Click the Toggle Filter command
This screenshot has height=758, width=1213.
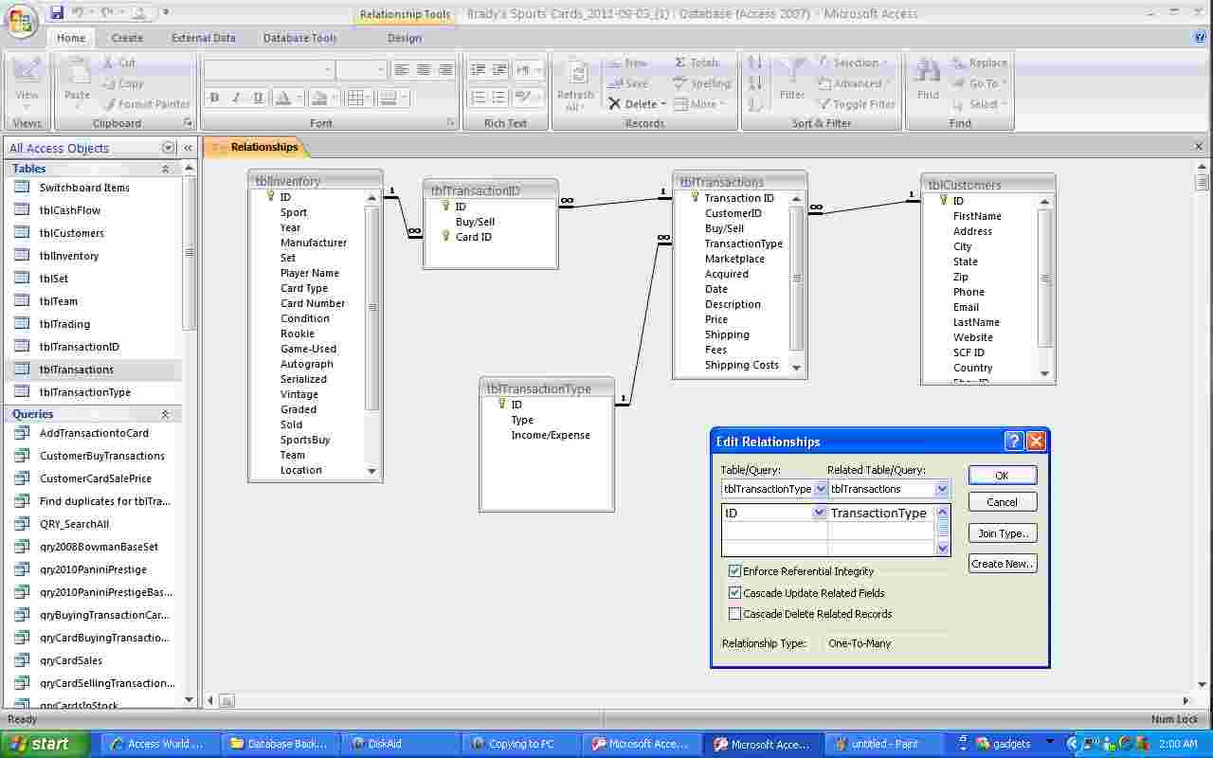pyautogui.click(x=857, y=104)
